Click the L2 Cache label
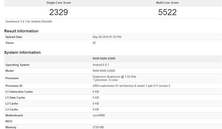222x129 pixels. point(12,104)
